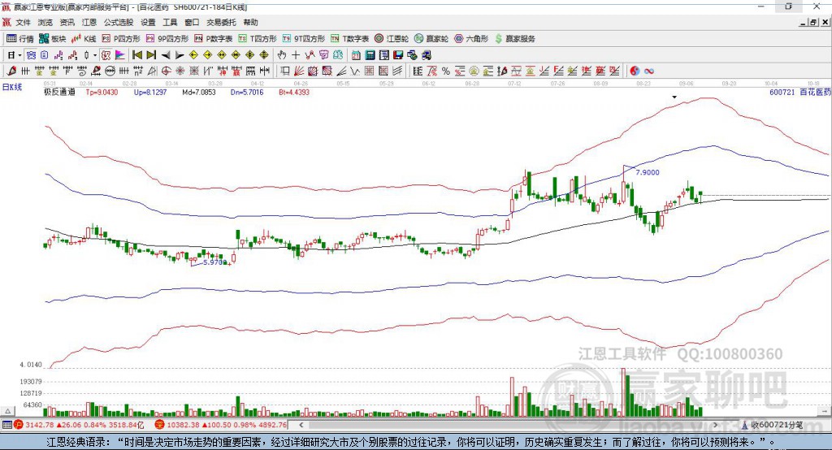Click the red-blue yin-yang icon
832x450 pixels.
[635, 71]
